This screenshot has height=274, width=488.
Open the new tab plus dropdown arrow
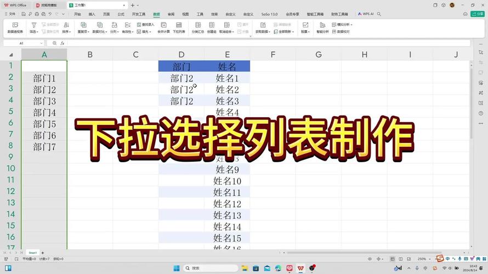pyautogui.click(x=138, y=5)
